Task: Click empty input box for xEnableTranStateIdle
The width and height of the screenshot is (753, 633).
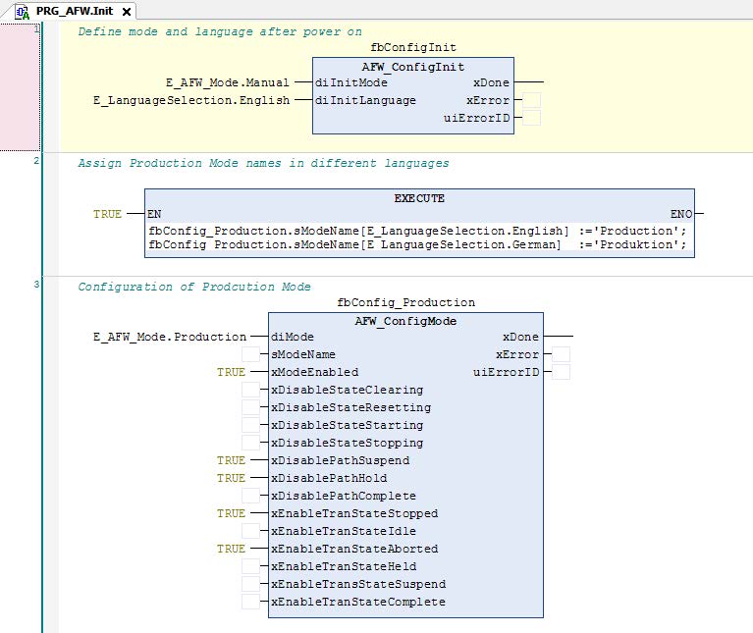Action: pos(251,531)
